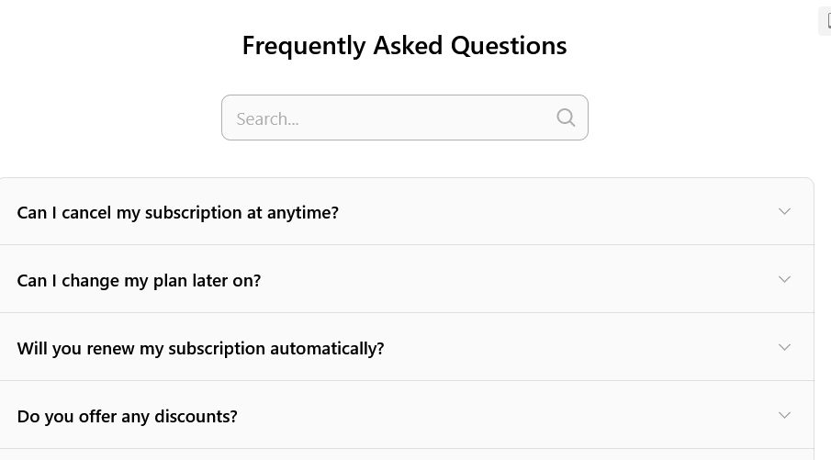The image size is (831, 460).
Task: Select the discounts question text
Action: (x=127, y=416)
